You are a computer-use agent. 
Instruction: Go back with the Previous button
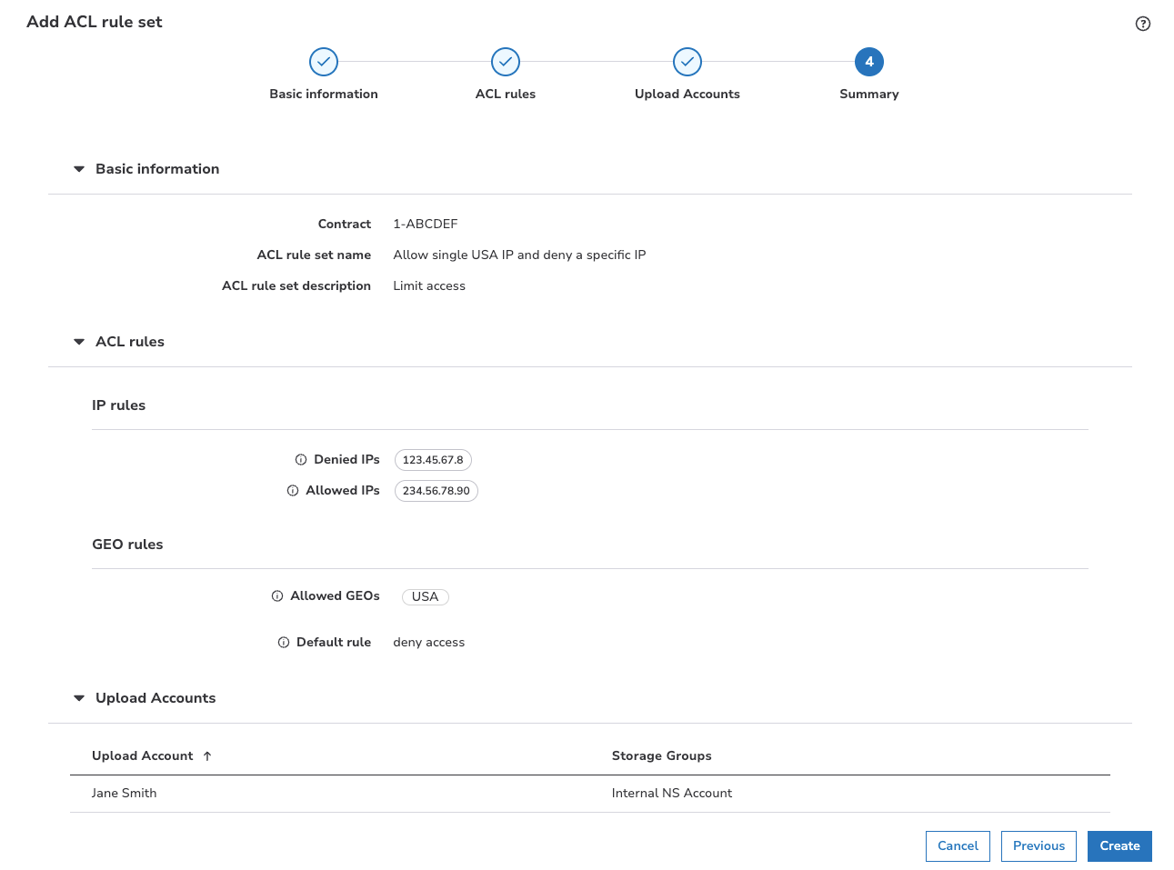coord(1039,845)
